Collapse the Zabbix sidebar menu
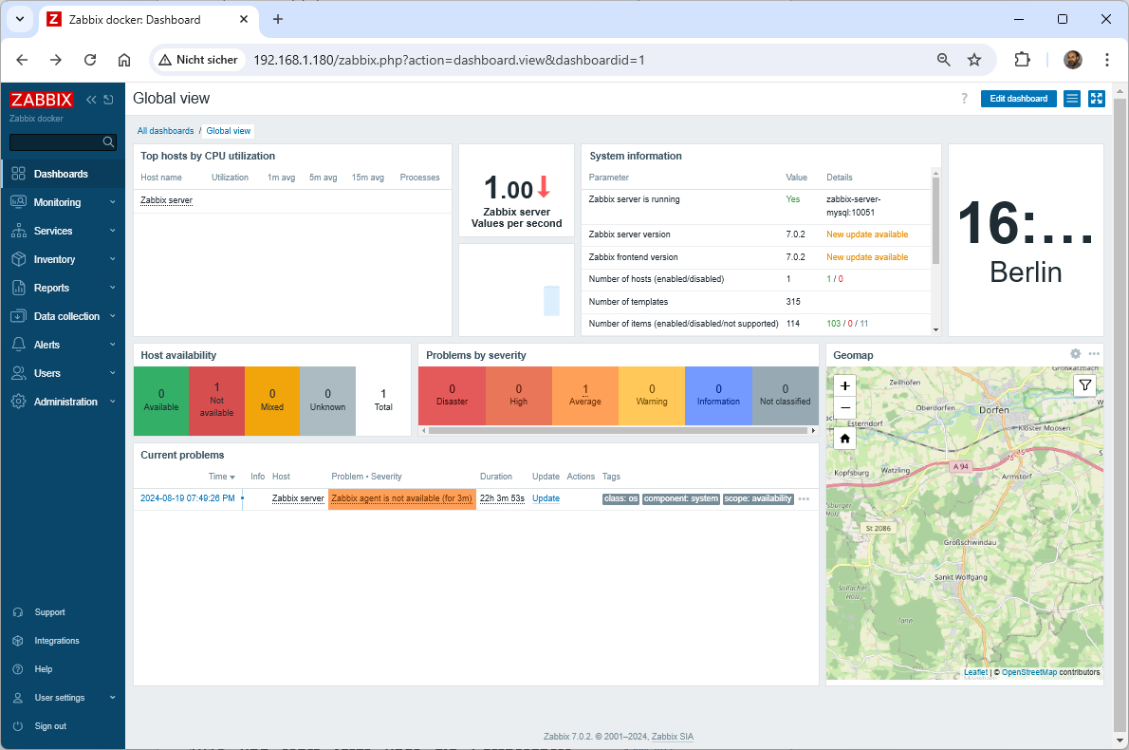 pyautogui.click(x=91, y=100)
